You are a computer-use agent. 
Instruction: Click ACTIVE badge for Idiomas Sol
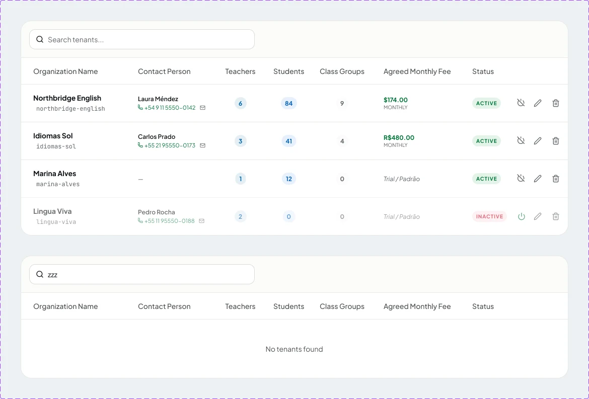(486, 141)
